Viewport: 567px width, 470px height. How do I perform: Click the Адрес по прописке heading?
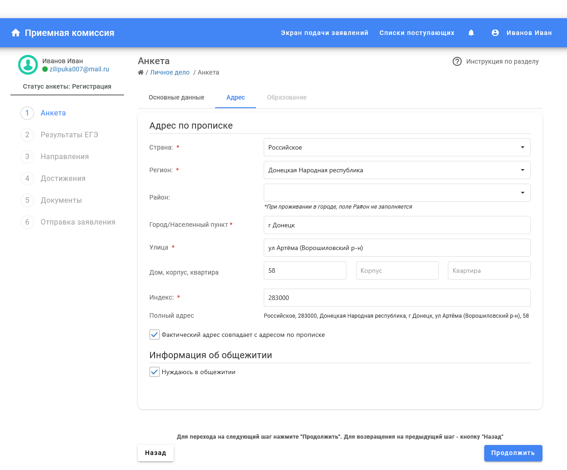(x=191, y=126)
